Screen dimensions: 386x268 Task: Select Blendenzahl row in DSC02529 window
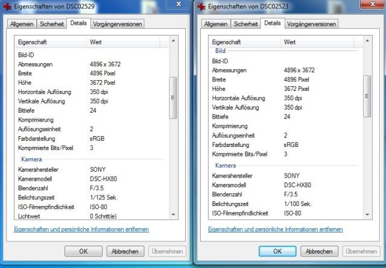pyautogui.click(x=92, y=188)
